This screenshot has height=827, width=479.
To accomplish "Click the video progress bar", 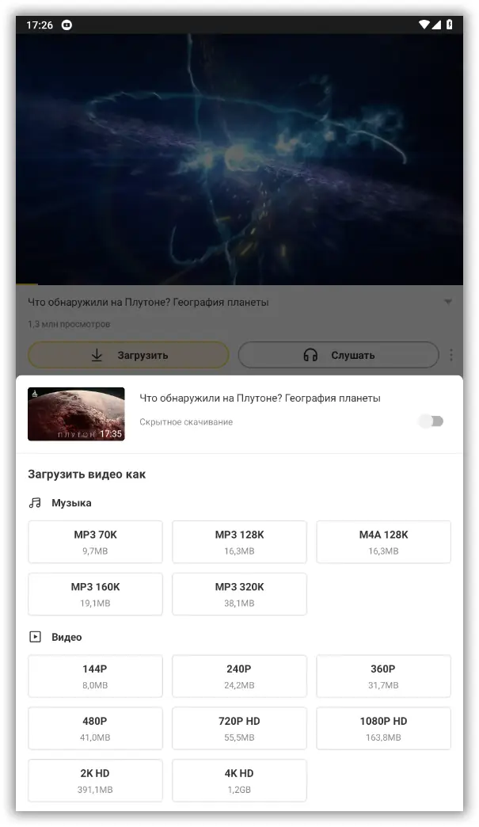I will click(x=239, y=284).
